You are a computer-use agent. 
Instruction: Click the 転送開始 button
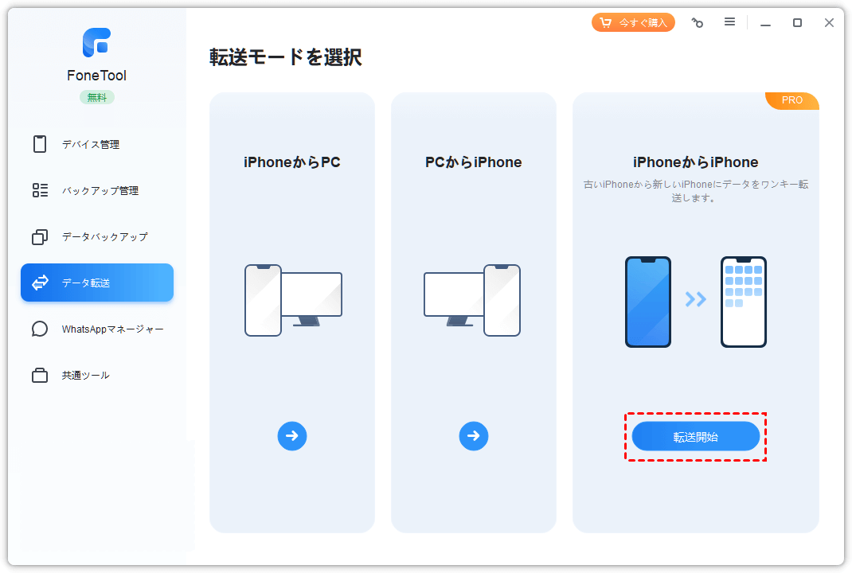[x=695, y=437]
